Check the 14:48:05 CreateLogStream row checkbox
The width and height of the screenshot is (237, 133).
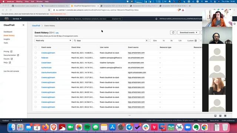coord(36,53)
